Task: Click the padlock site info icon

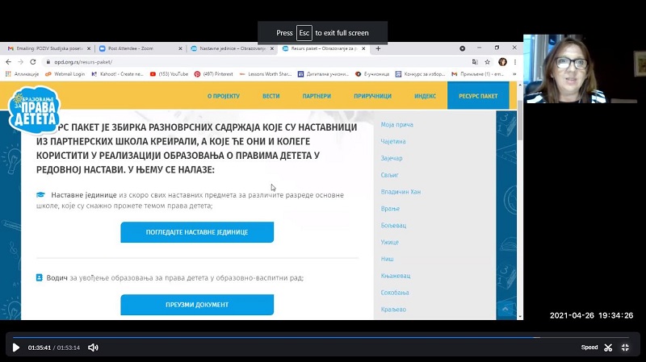Action: point(48,62)
